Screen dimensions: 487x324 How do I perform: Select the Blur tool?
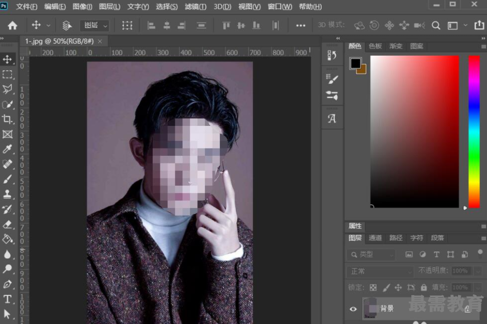(x=7, y=254)
